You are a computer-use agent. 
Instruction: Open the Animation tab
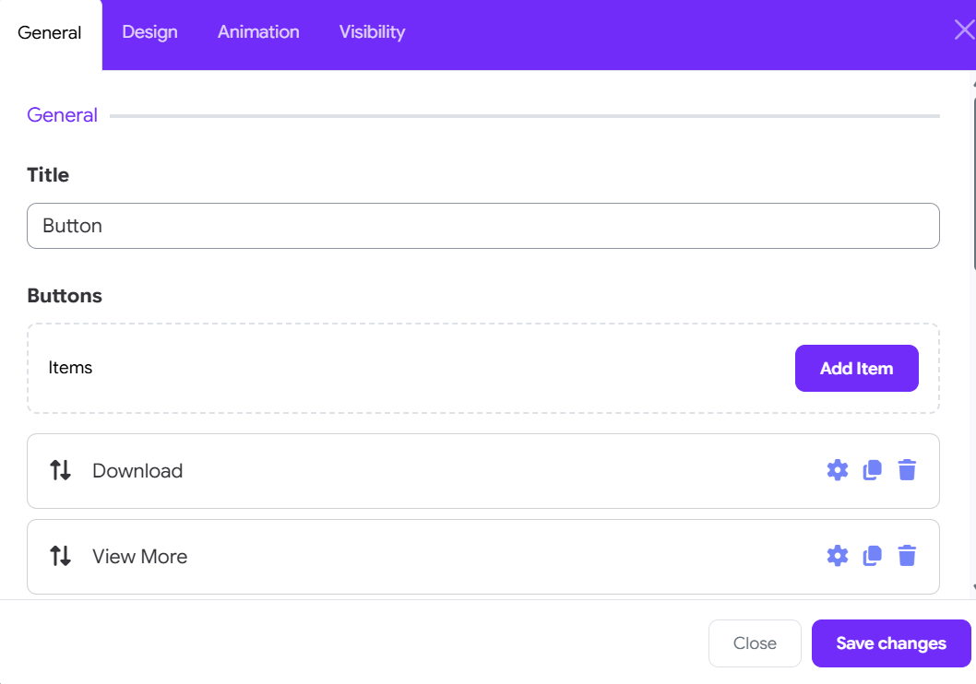(258, 31)
